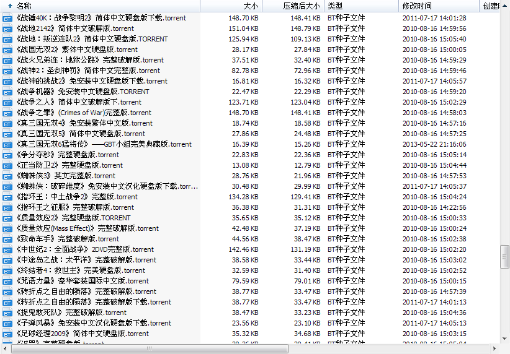Click horizontal scrollbar right arrow
The height and width of the screenshot is (354, 510).
494,349
